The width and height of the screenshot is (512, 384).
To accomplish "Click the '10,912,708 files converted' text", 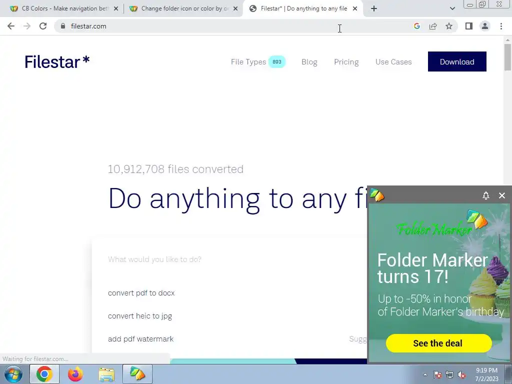I will 175,169.
